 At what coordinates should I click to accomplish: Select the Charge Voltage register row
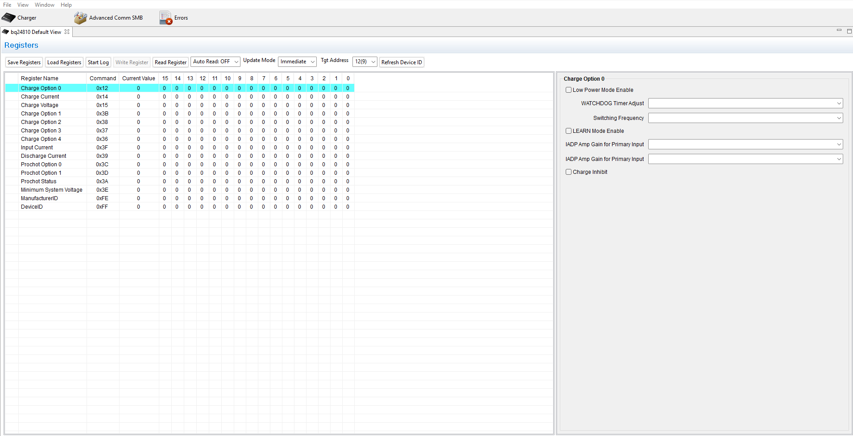click(40, 105)
